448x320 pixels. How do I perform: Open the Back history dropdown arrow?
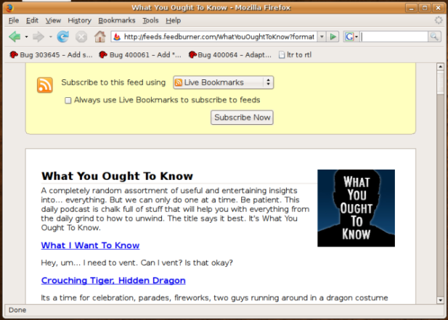26,37
